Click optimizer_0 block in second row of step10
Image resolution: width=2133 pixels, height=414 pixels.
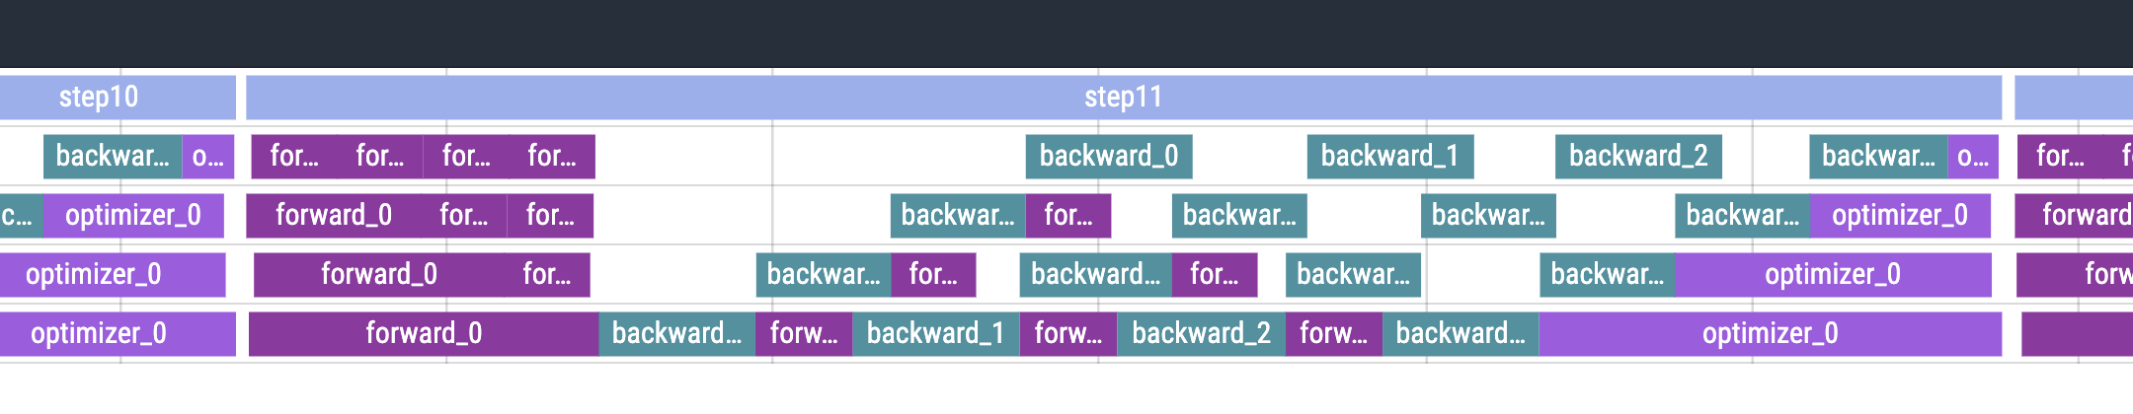133,216
